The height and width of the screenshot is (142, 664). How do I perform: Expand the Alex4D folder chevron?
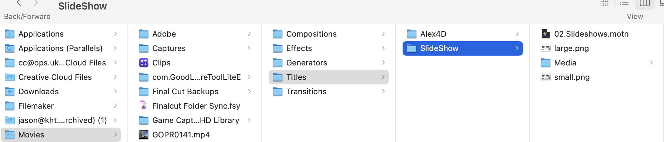pyautogui.click(x=517, y=34)
